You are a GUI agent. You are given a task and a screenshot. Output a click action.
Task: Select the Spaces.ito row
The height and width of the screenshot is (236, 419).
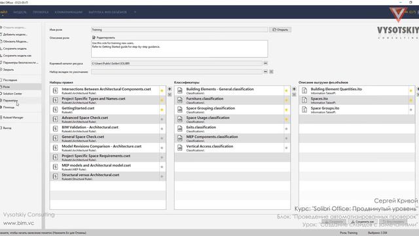pyautogui.click(x=357, y=100)
